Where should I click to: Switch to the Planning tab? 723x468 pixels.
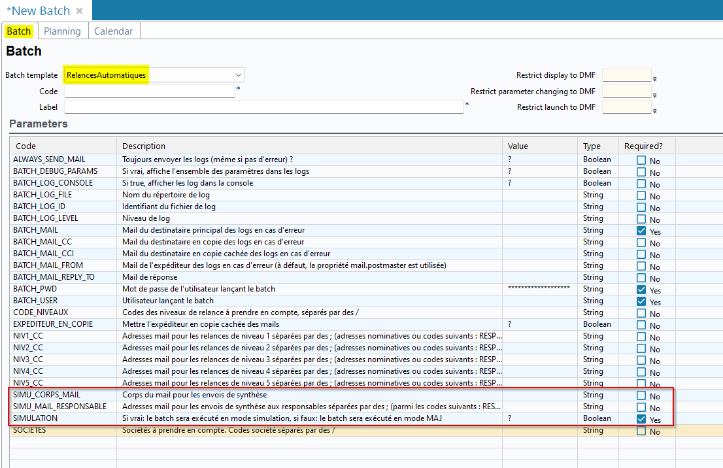[62, 31]
